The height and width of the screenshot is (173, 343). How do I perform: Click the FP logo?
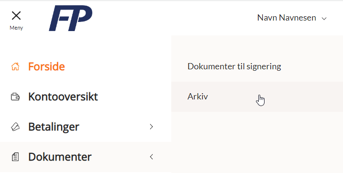(70, 18)
